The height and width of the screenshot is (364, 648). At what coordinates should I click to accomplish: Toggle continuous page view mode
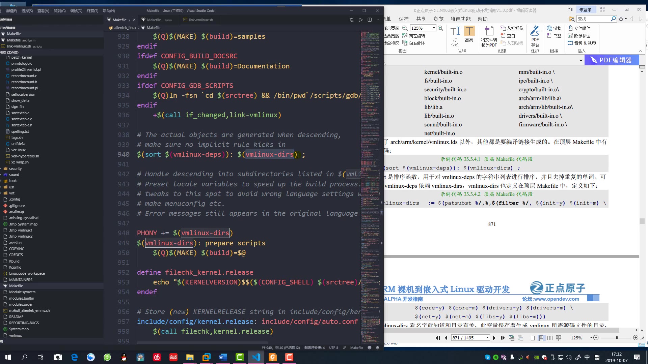[541, 338]
